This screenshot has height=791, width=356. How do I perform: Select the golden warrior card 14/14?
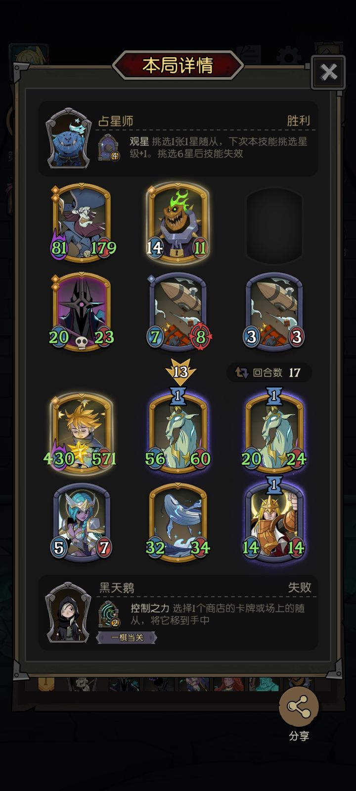tap(274, 519)
